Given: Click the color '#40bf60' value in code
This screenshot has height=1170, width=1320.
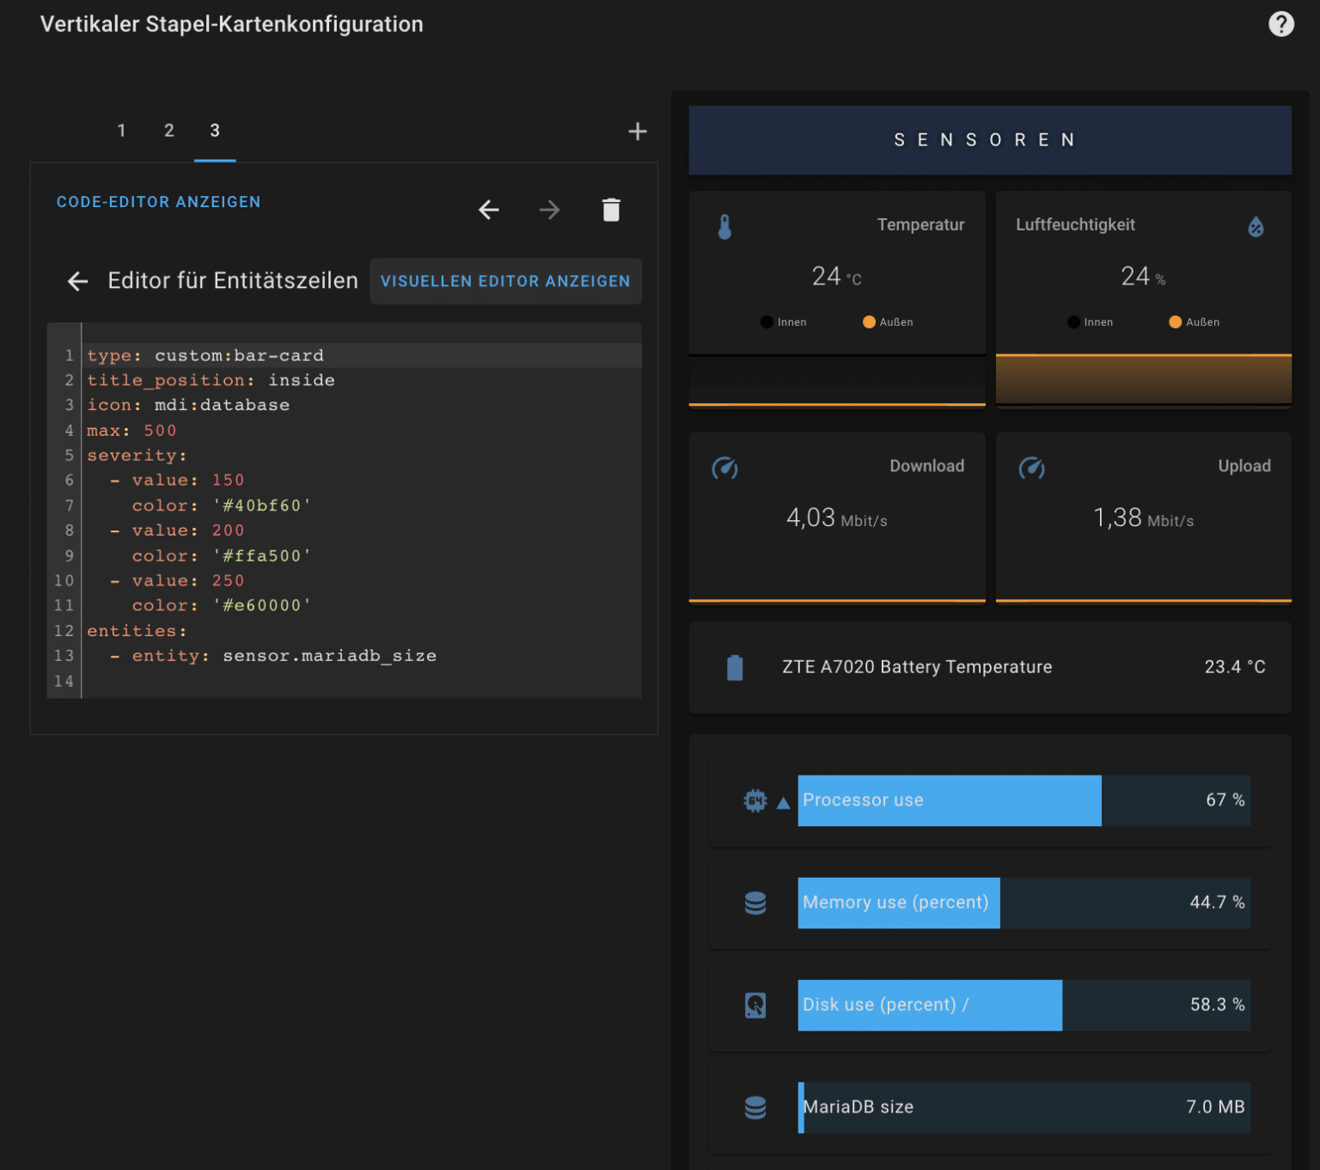Looking at the screenshot, I should (x=262, y=505).
